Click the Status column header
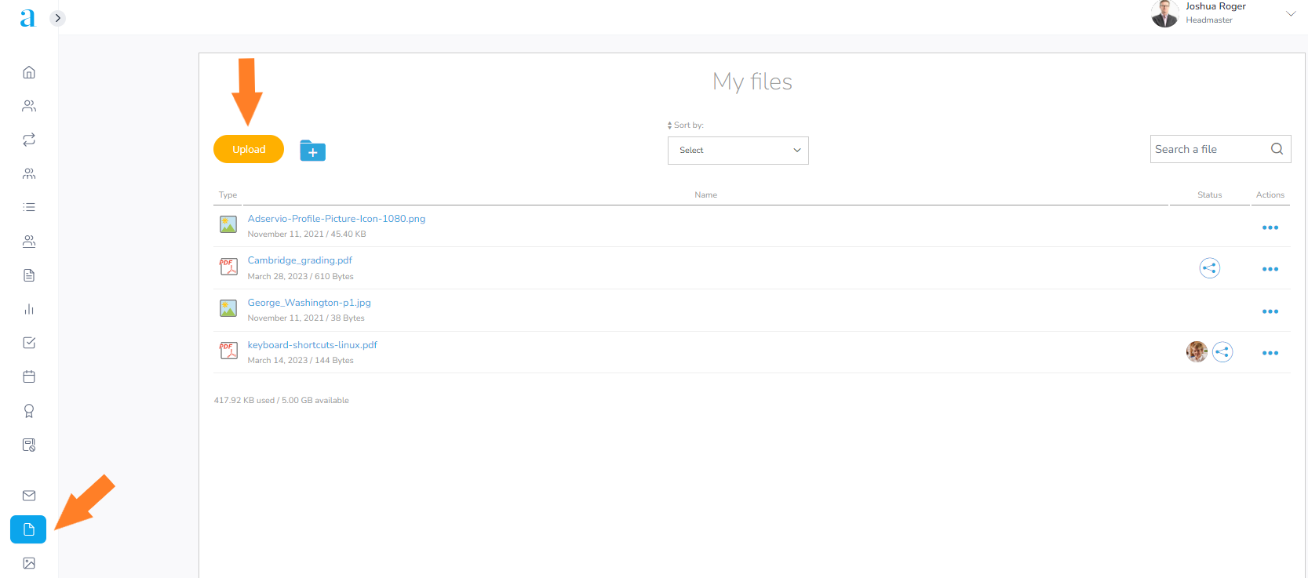Image resolution: width=1308 pixels, height=578 pixels. (x=1209, y=194)
